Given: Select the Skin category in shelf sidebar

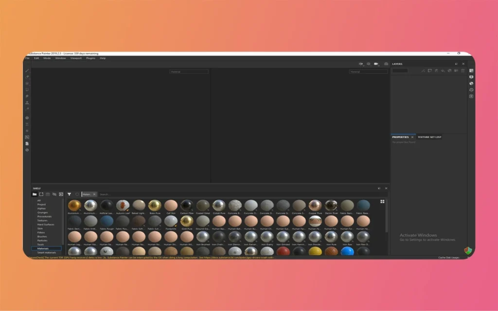Looking at the screenshot, I should click(x=41, y=228).
